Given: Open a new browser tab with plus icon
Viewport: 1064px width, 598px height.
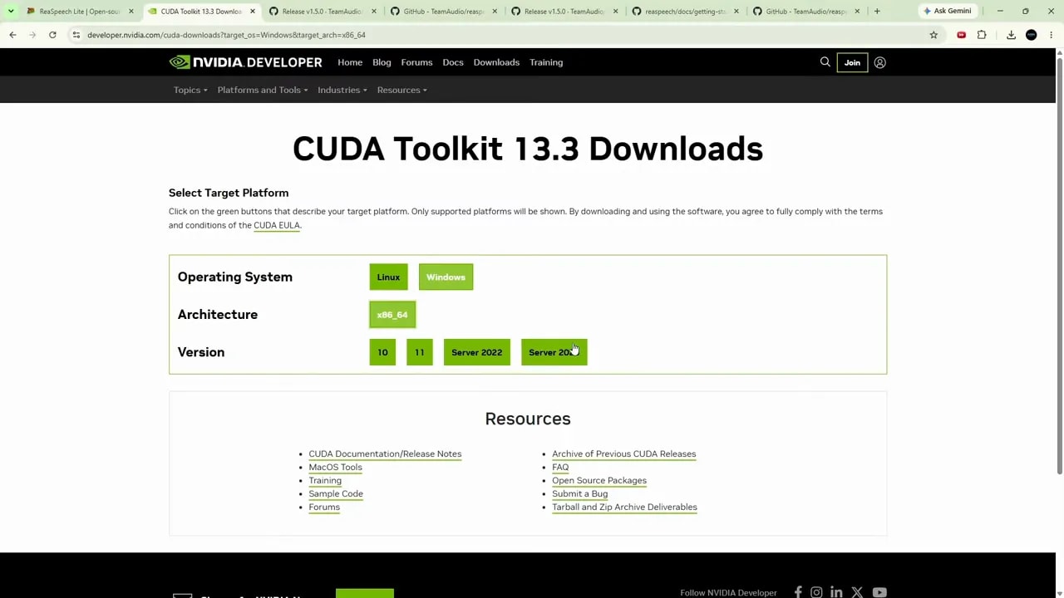Looking at the screenshot, I should coord(877,11).
